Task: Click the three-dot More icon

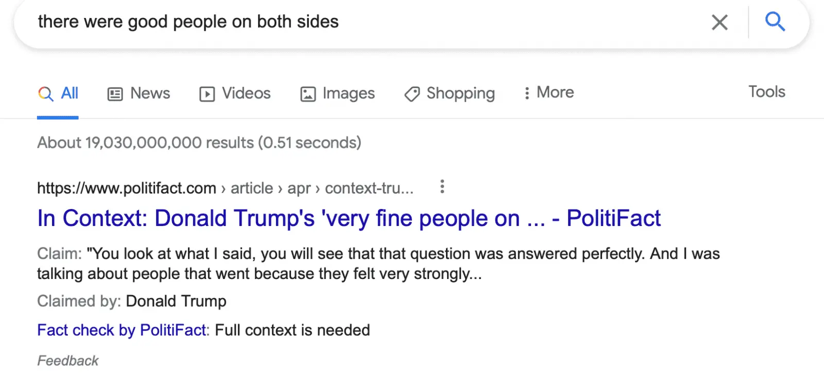Action: (x=526, y=93)
